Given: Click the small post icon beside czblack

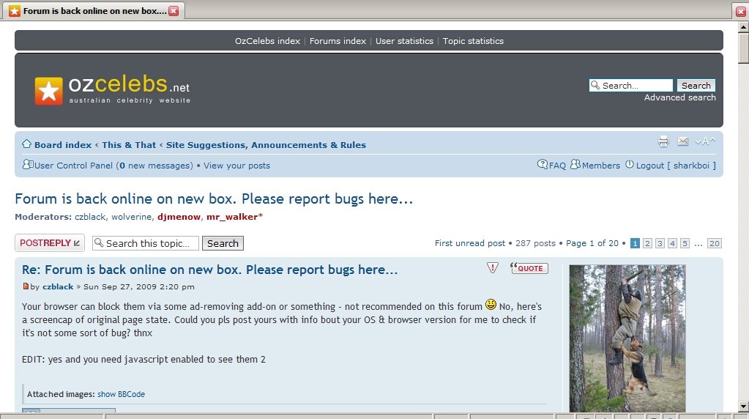Looking at the screenshot, I should pyautogui.click(x=26, y=286).
